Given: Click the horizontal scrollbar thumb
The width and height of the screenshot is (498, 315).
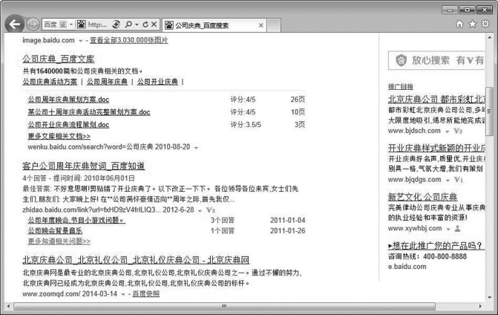Looking at the screenshot, I should click(225, 306).
